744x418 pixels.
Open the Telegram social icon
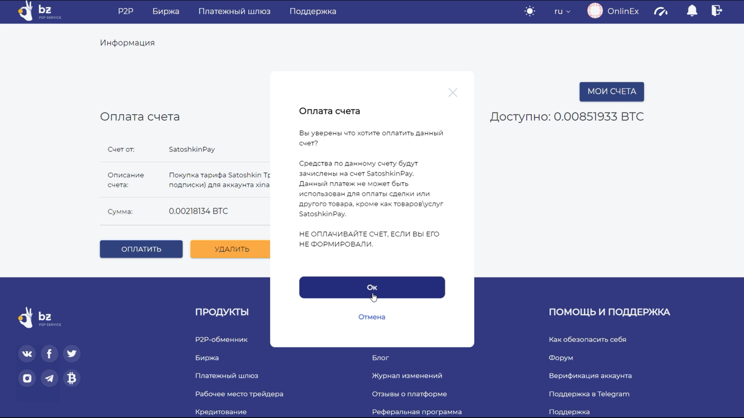click(x=50, y=378)
